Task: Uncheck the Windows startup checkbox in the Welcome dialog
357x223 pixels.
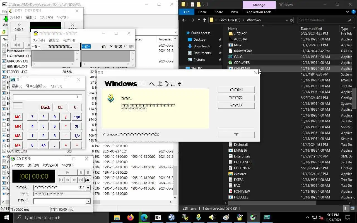Action: click(x=103, y=134)
